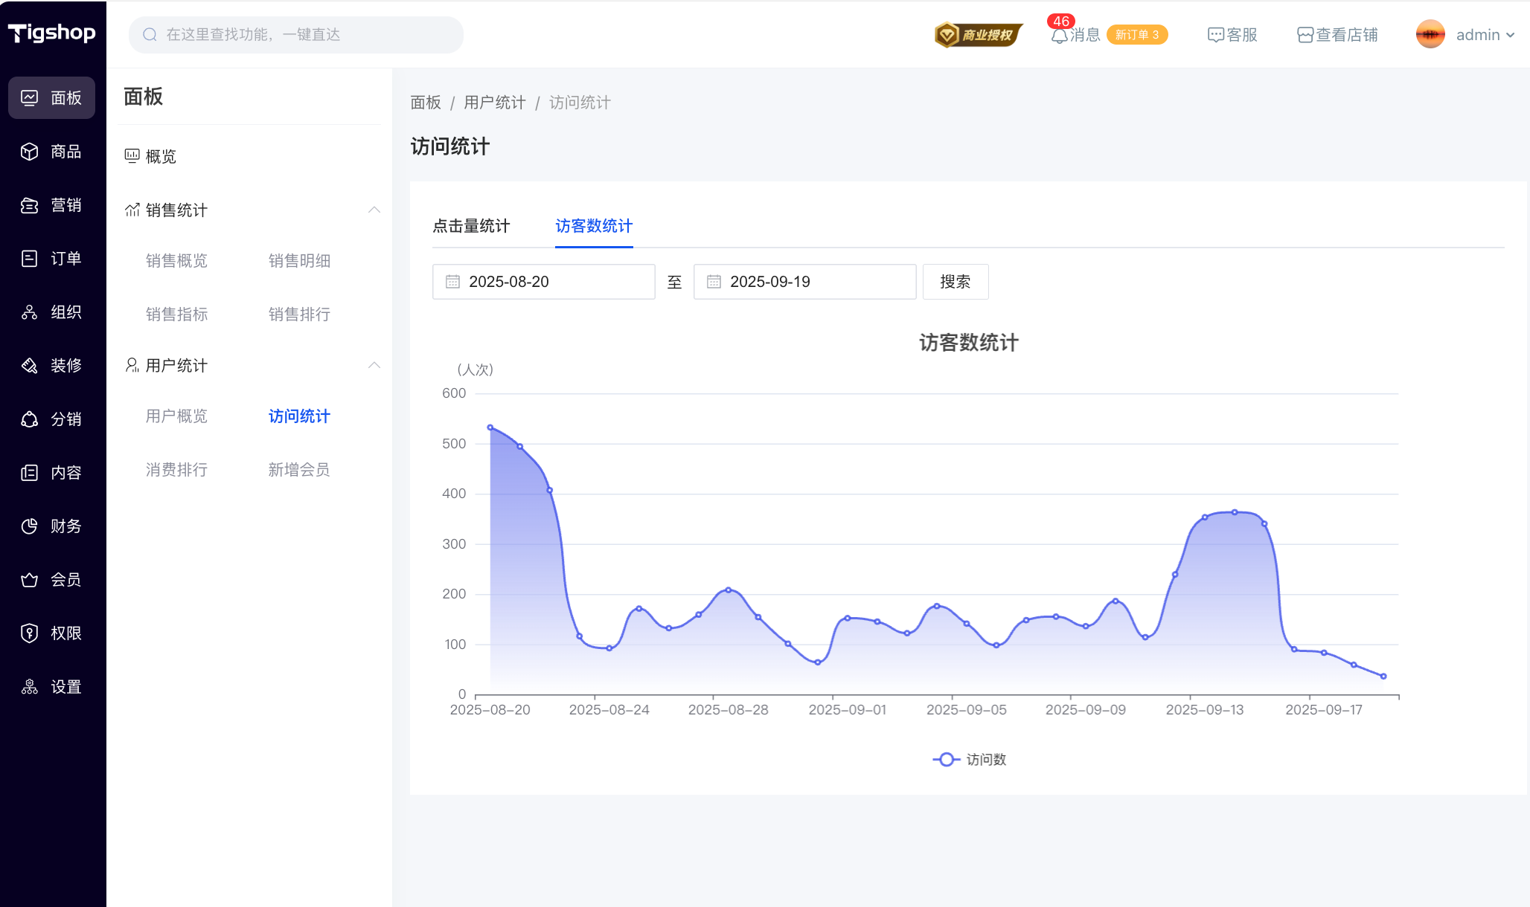
Task: Open 用户概览 submenu item
Action: [176, 416]
